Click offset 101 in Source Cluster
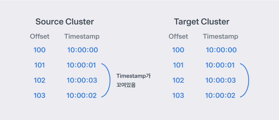Viewport: 279px width, 120px height. coord(40,65)
